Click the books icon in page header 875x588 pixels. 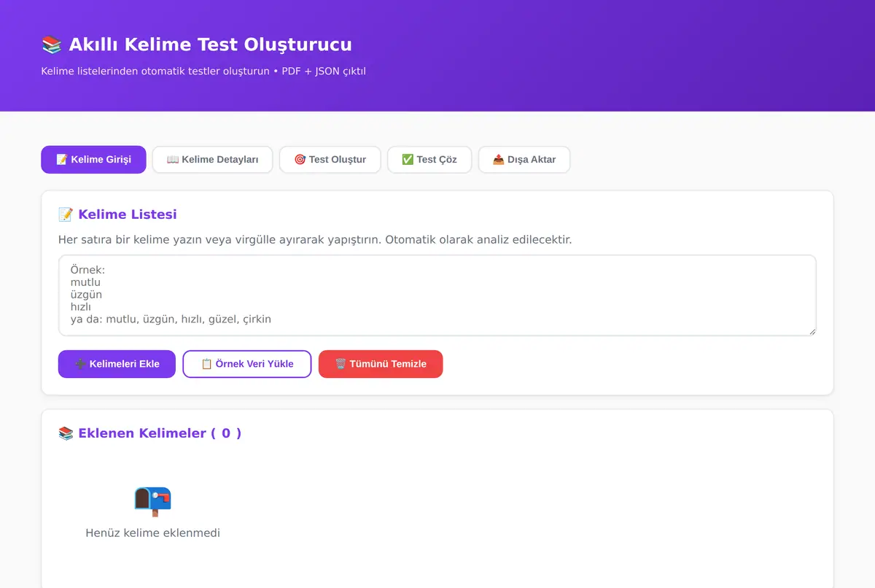point(52,45)
